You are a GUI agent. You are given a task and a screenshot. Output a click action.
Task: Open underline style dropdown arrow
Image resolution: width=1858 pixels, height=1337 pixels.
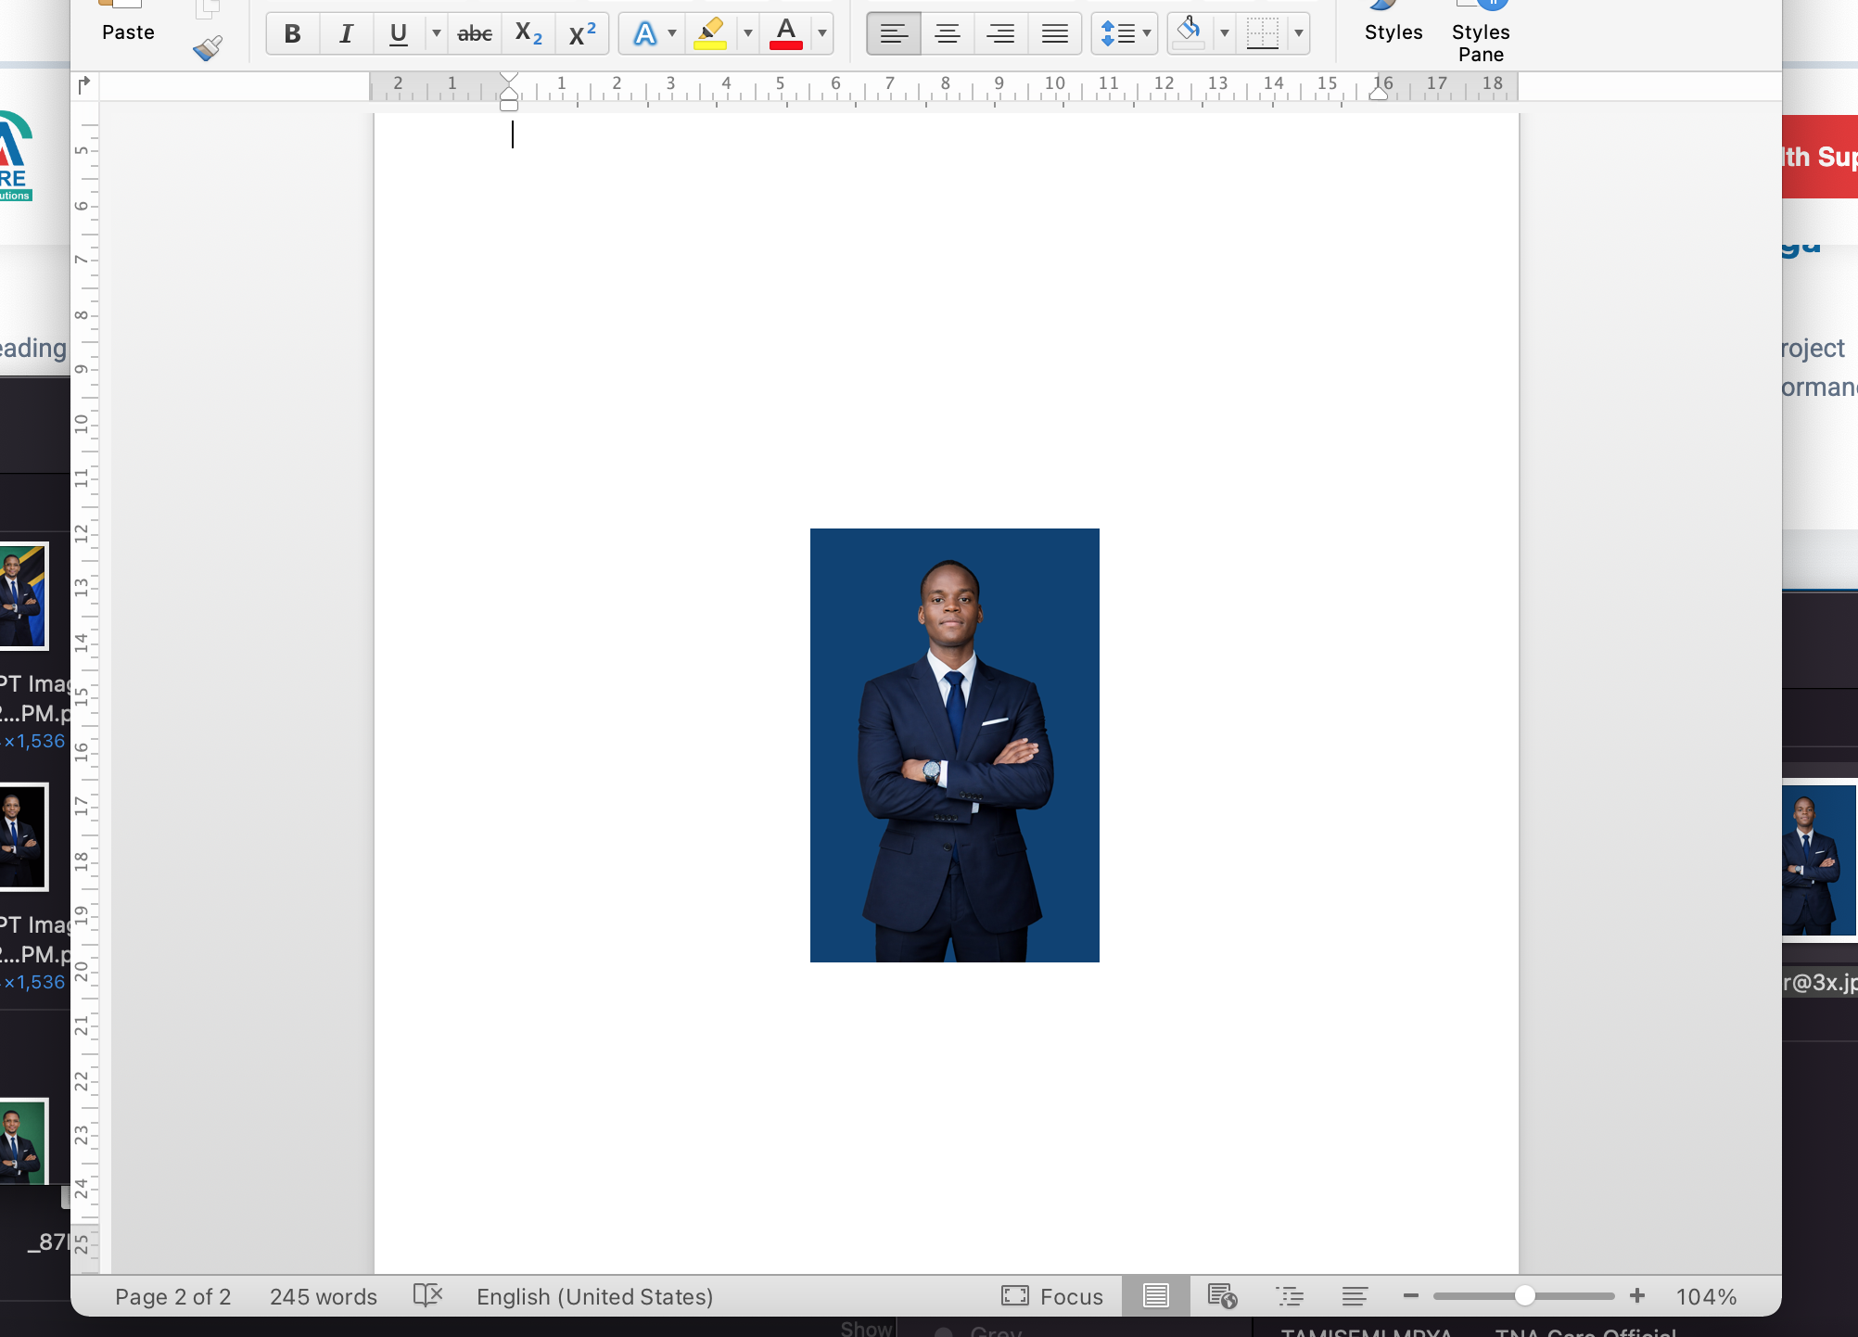(436, 34)
